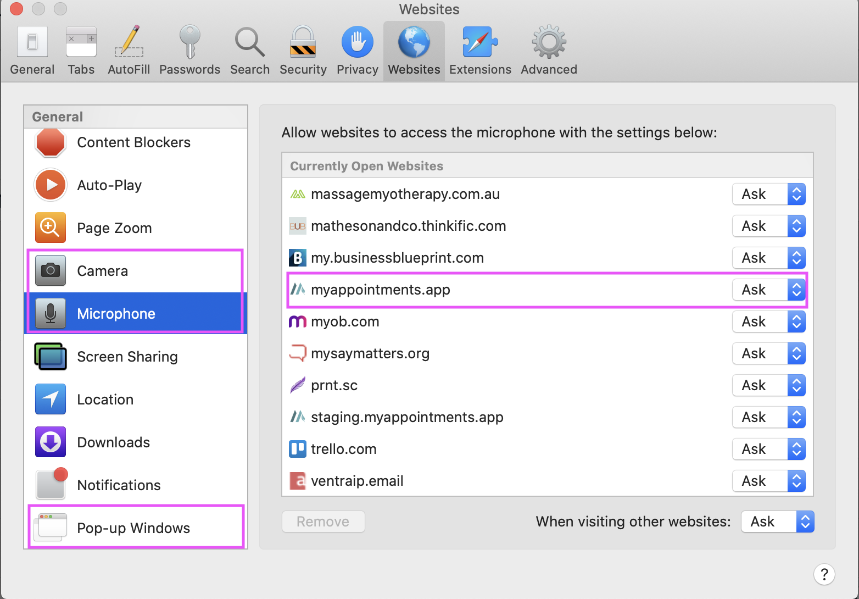Click the Privacy hand icon

[x=357, y=43]
